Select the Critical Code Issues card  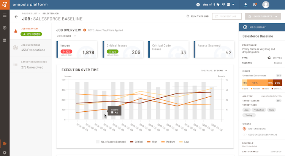168,50
